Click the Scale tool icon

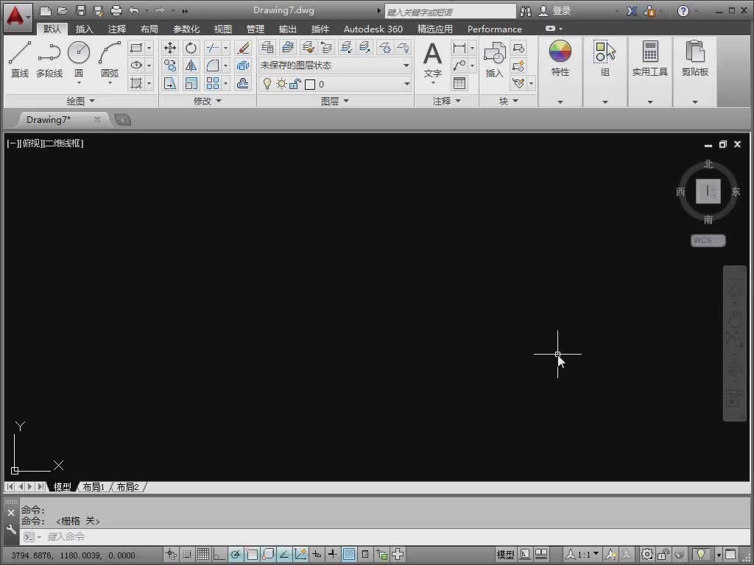191,83
